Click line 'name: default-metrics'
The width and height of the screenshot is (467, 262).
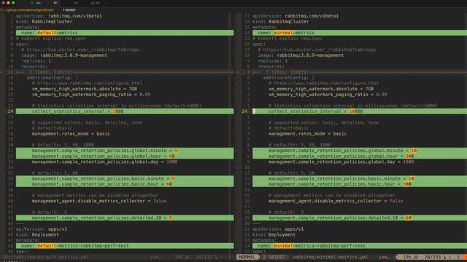tap(125, 33)
